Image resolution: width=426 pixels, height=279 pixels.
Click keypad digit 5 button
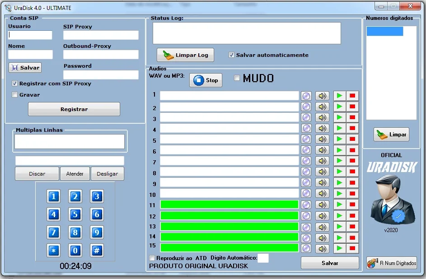[x=75, y=214]
